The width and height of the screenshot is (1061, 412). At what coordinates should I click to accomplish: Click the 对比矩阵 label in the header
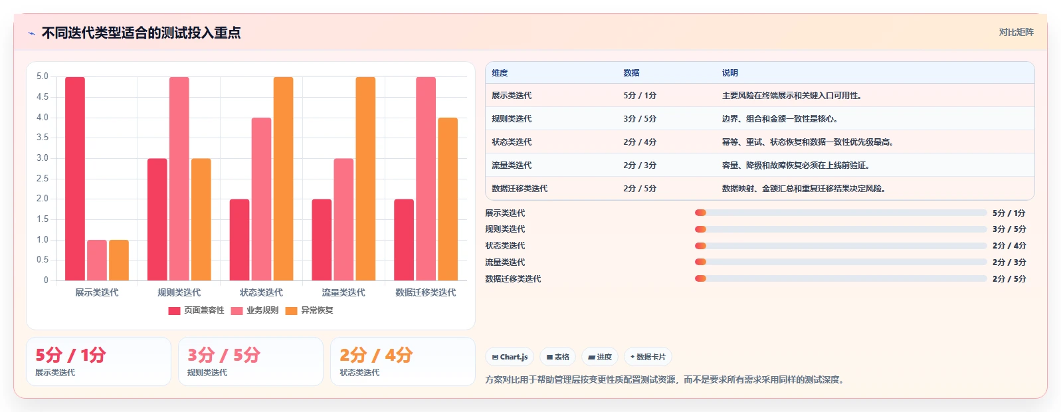pyautogui.click(x=1016, y=32)
